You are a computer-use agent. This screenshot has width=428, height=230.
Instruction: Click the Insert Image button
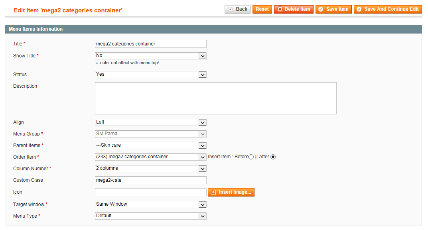pos(231,192)
